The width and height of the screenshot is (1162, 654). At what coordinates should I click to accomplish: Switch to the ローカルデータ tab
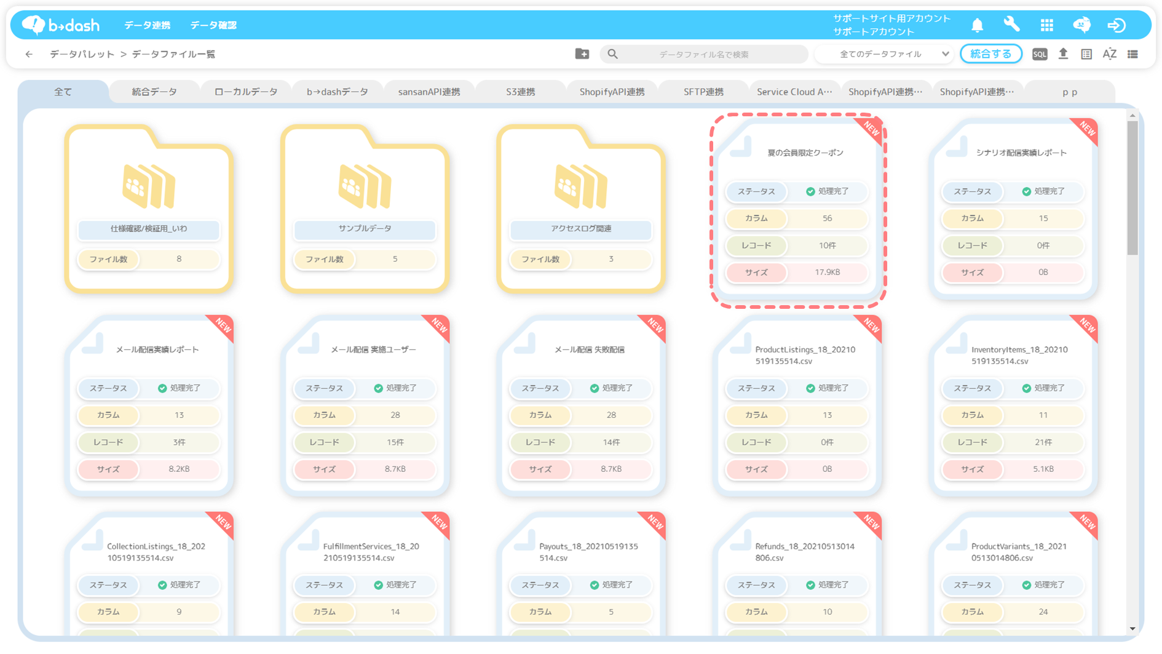pos(246,92)
